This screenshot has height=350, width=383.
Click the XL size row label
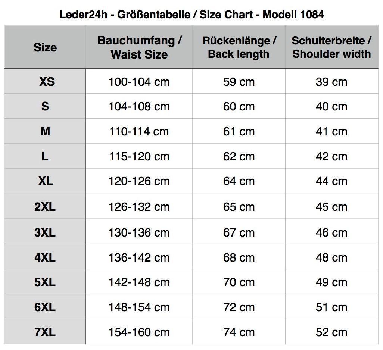[46, 181]
